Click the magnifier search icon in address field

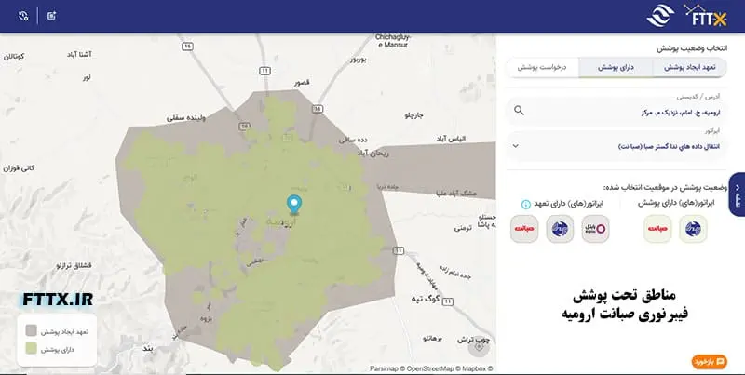coord(519,111)
